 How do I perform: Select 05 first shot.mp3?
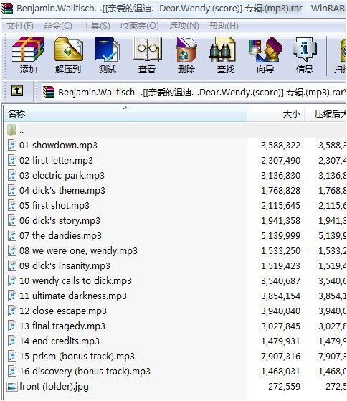(54, 206)
